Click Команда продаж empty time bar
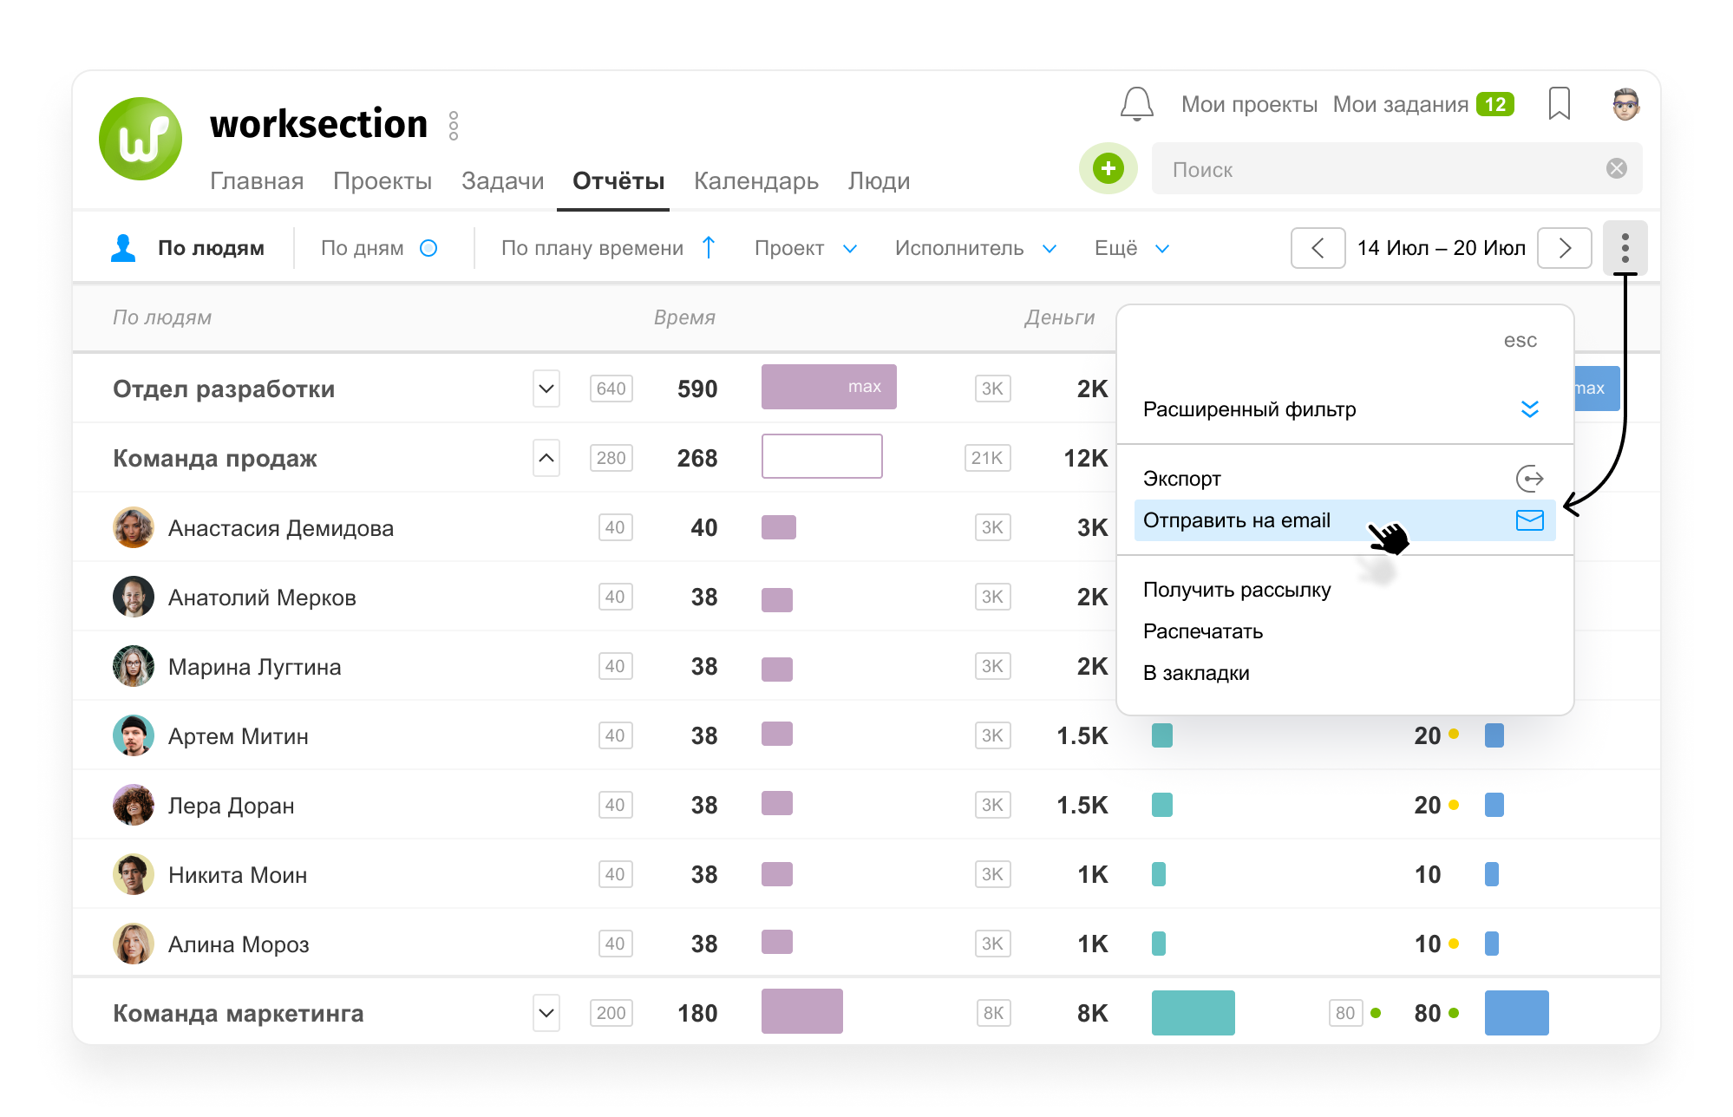 point(821,456)
